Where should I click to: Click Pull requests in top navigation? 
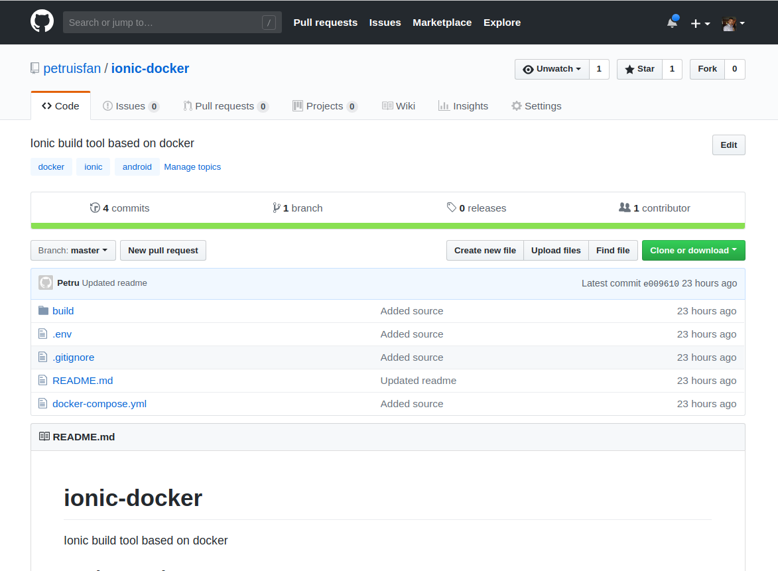(x=326, y=23)
